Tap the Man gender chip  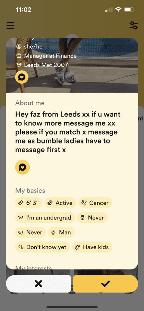click(61, 232)
